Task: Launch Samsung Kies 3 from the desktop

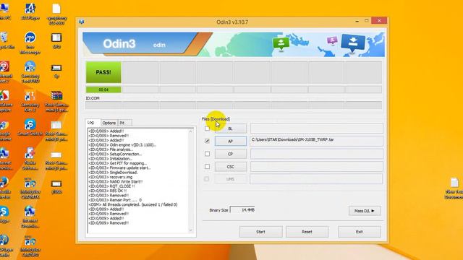Action: point(30,101)
